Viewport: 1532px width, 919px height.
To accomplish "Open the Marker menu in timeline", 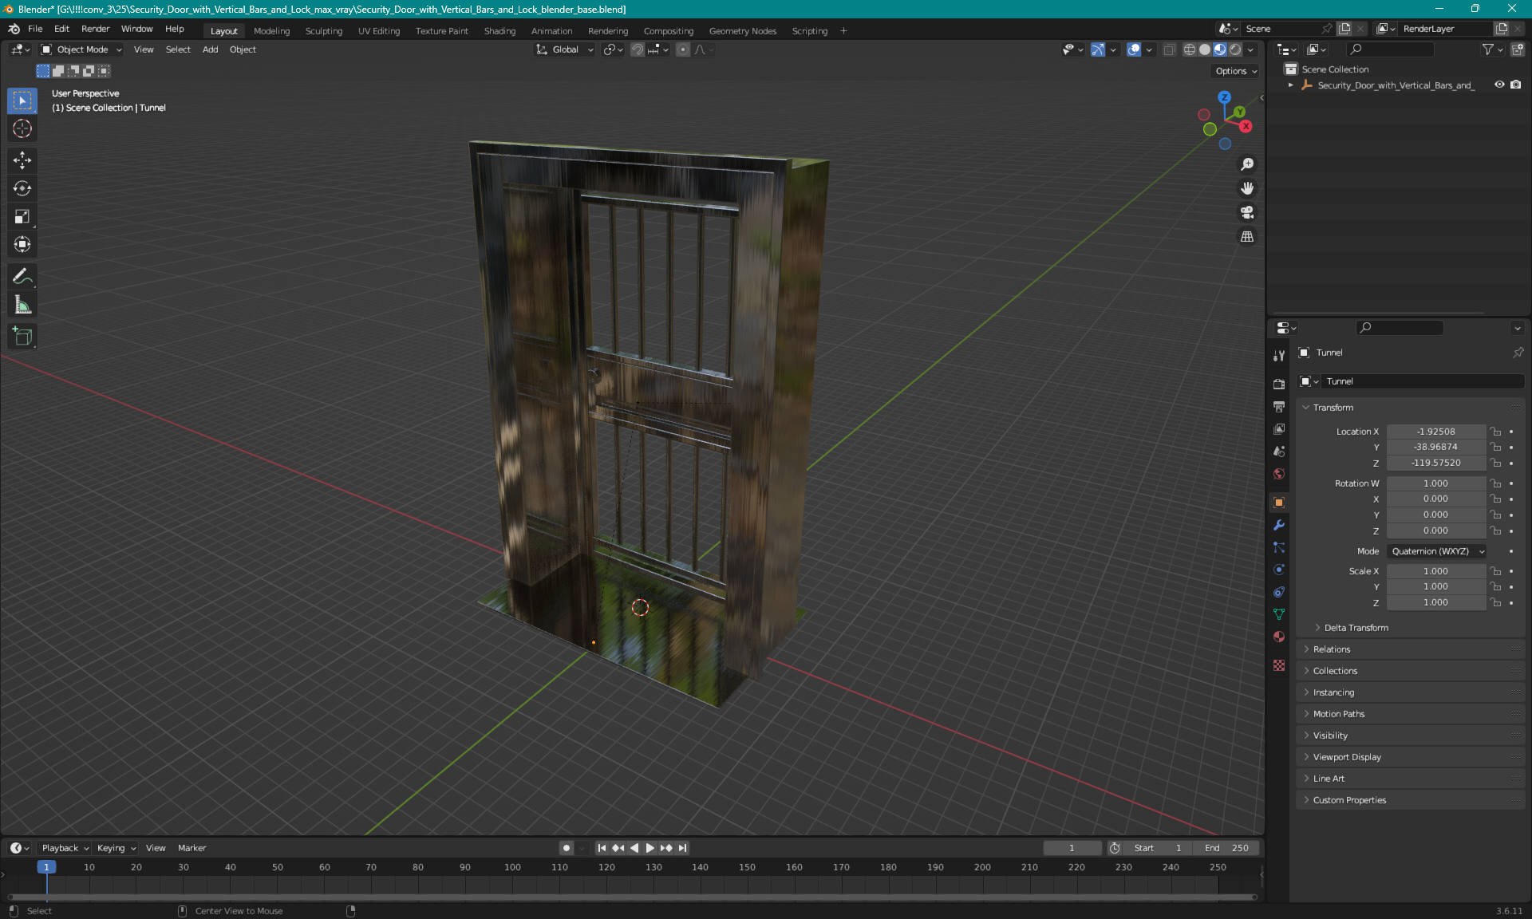I will [x=191, y=848].
